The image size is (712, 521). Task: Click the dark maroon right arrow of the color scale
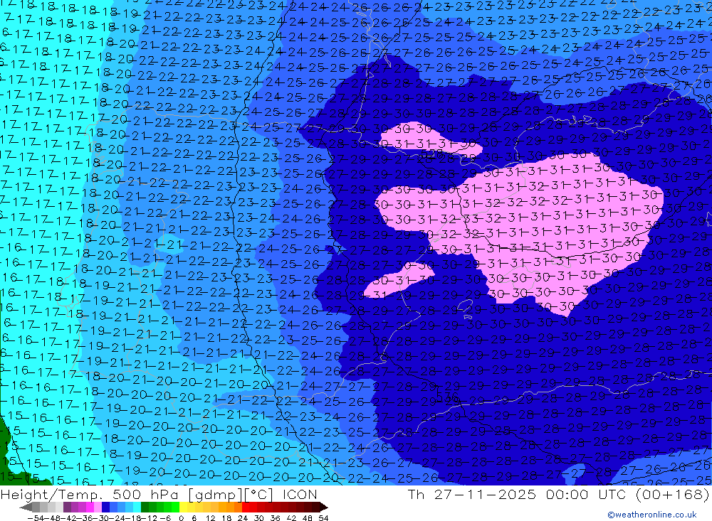tap(324, 507)
